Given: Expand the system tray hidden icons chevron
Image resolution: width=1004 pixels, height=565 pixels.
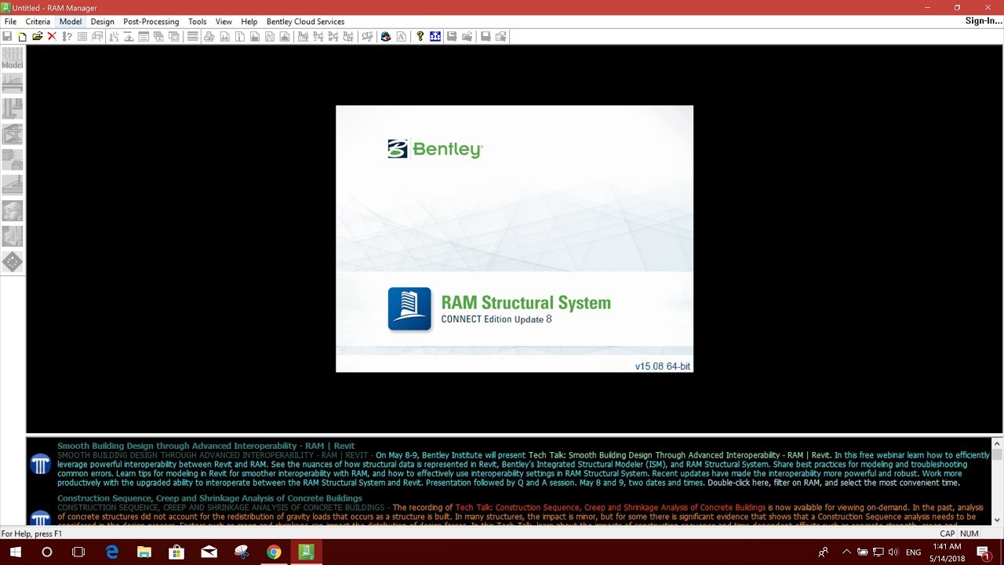Looking at the screenshot, I should (x=846, y=552).
